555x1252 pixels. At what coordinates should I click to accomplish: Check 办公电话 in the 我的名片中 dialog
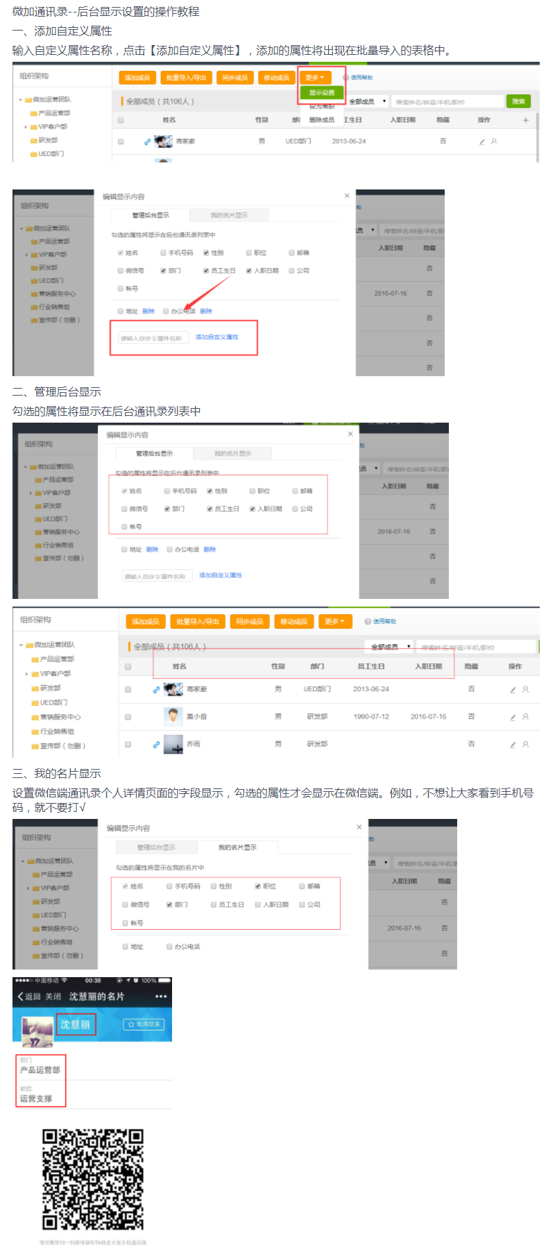click(169, 947)
